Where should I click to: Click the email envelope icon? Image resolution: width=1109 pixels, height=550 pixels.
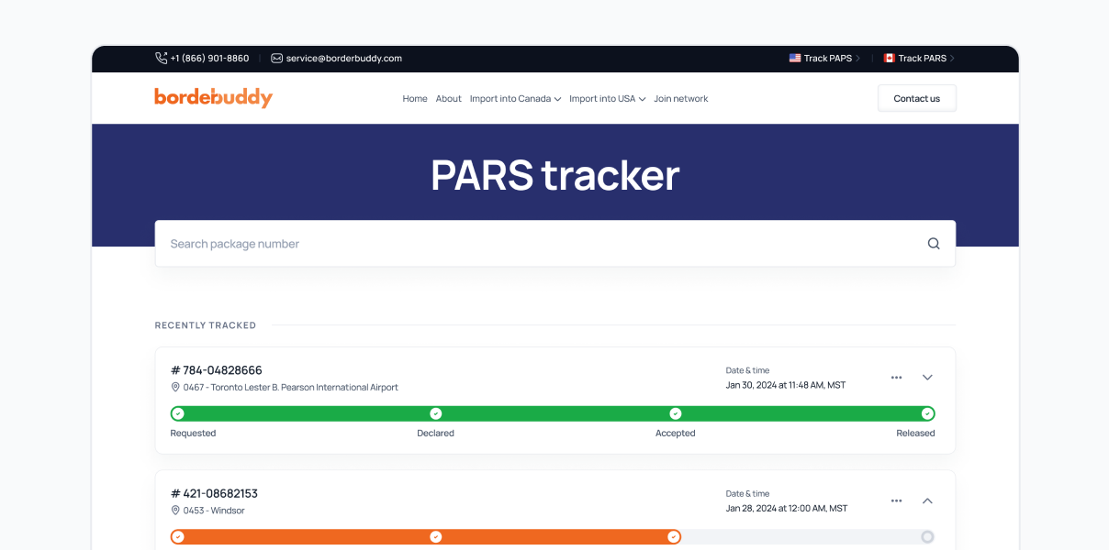pos(276,58)
